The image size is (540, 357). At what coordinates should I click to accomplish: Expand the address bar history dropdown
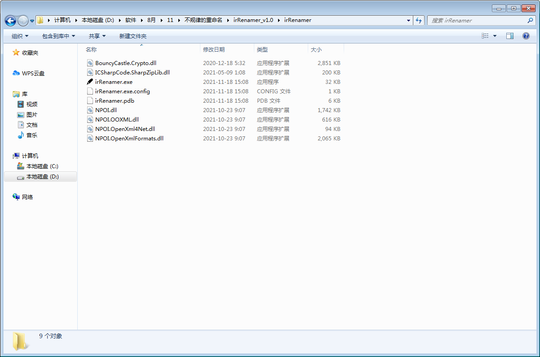(x=408, y=20)
